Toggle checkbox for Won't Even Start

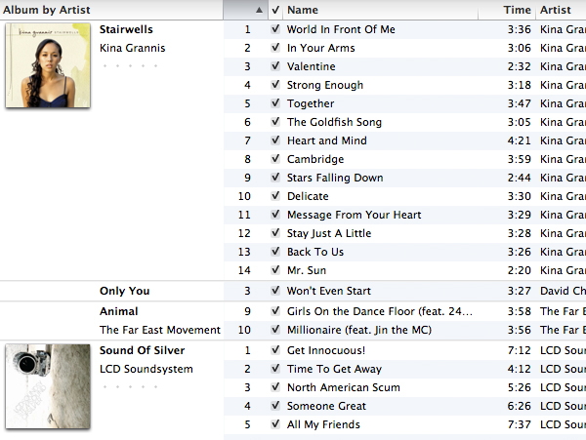275,291
